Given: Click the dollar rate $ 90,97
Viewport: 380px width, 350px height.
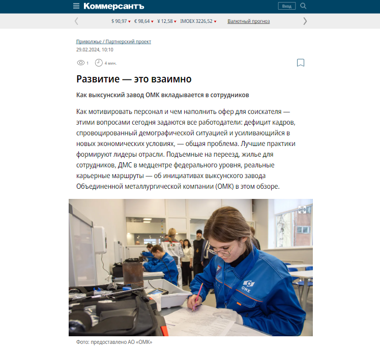Looking at the screenshot, I should (x=121, y=21).
